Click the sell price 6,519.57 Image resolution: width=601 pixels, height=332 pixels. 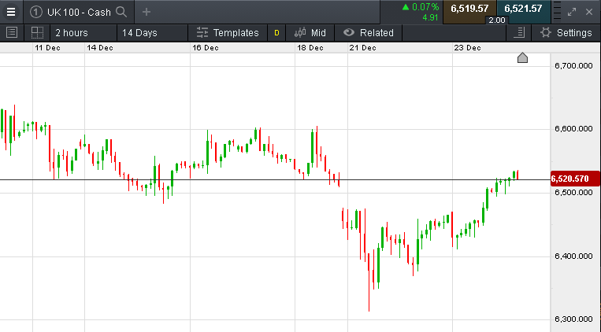(469, 9)
